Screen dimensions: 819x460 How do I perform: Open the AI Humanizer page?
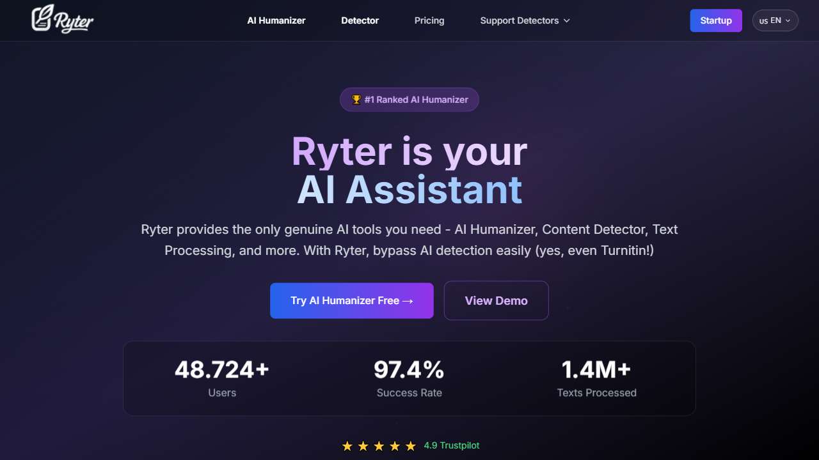276,20
